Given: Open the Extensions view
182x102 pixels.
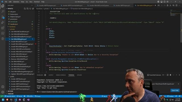Looking at the screenshot, I should (x=3, y=28).
